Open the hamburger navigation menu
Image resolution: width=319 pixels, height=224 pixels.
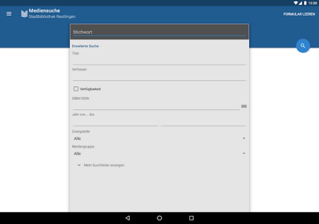[x=9, y=14]
